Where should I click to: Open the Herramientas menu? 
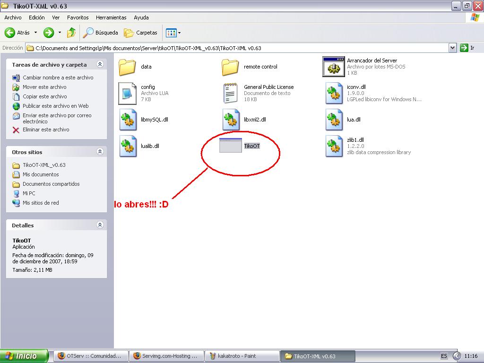[x=111, y=17]
